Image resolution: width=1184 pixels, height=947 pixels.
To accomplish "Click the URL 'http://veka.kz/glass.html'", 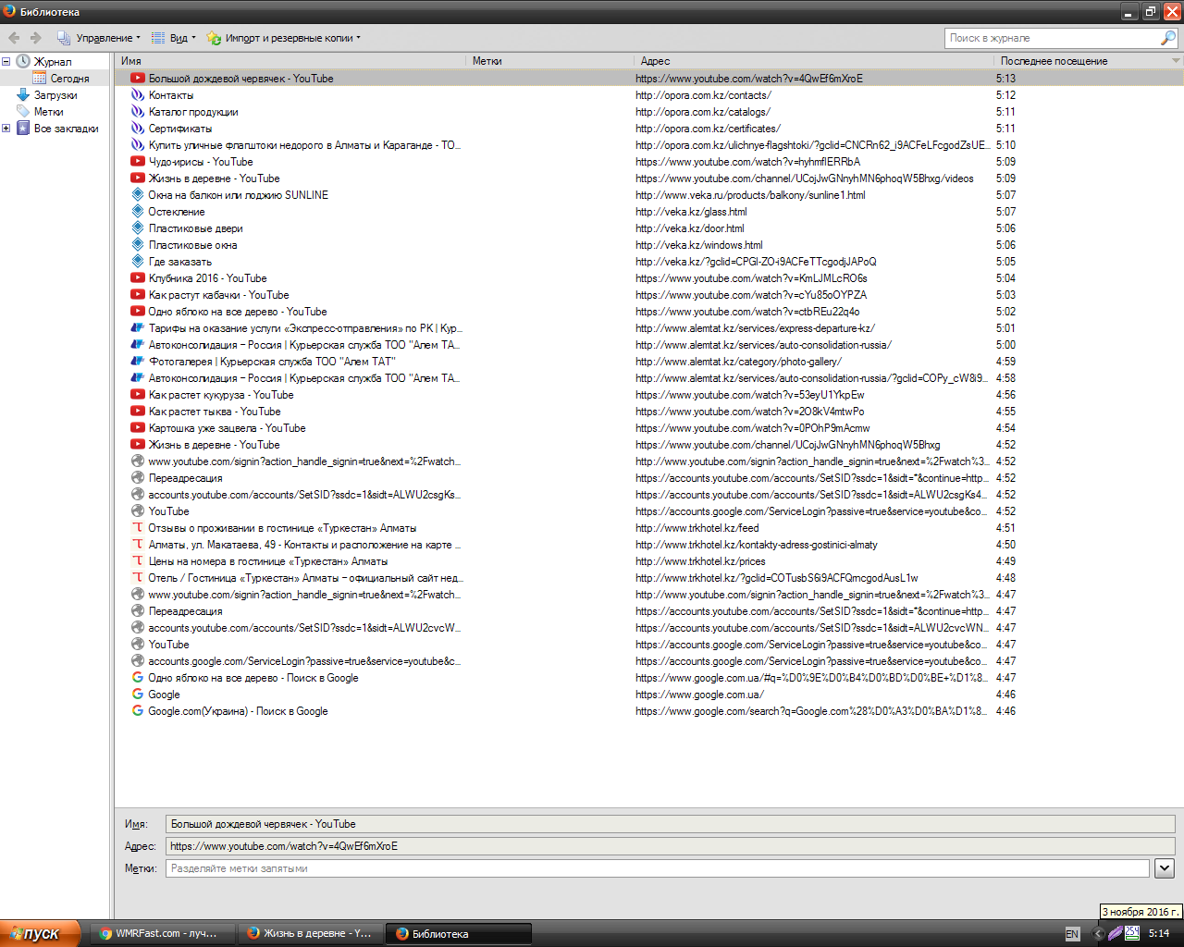I will point(691,212).
